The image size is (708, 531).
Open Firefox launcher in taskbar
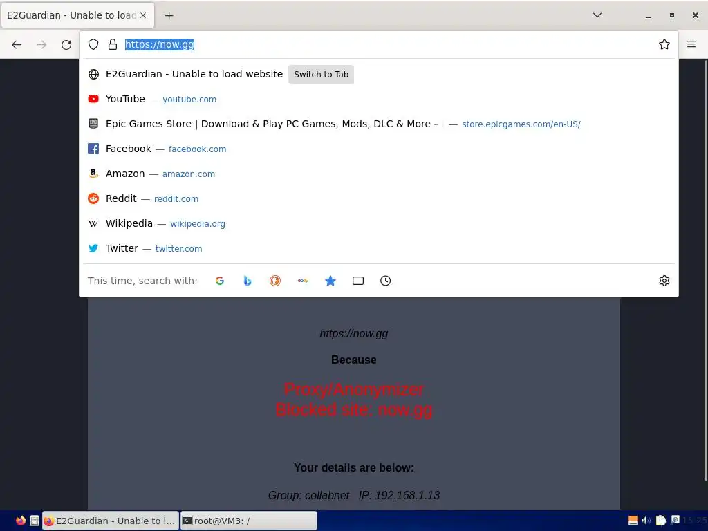pyautogui.click(x=20, y=521)
